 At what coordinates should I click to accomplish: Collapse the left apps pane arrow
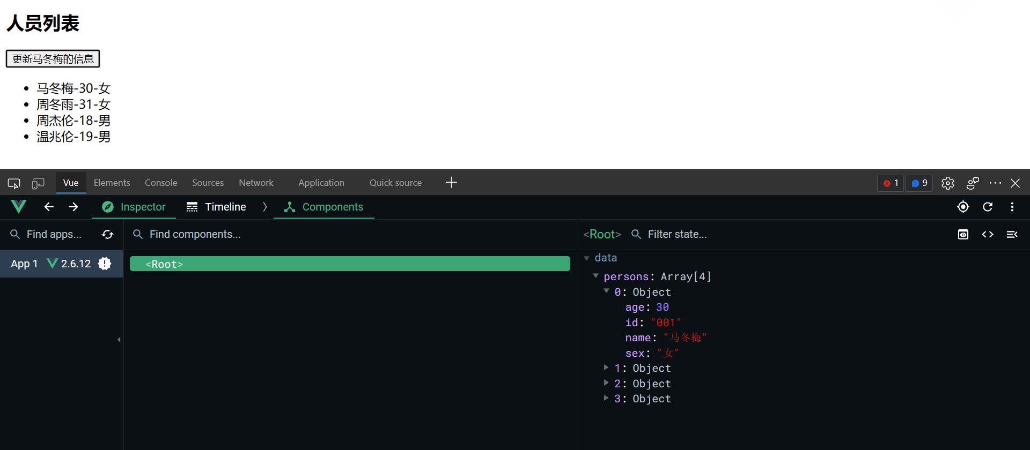pos(119,340)
